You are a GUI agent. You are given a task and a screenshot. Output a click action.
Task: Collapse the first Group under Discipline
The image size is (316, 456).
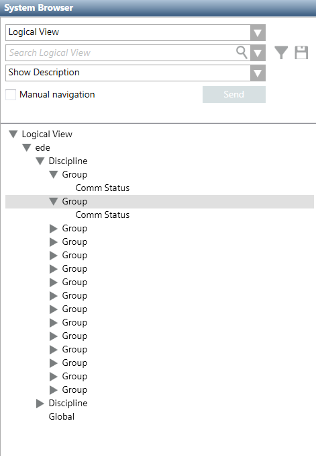click(x=54, y=174)
